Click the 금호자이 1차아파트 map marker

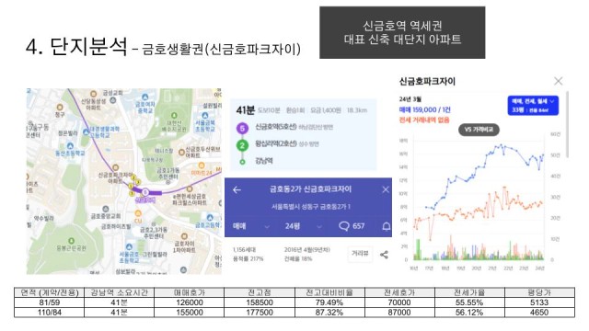184,236
